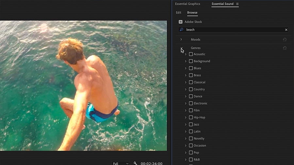Click the Moods heading text
The height and width of the screenshot is (165, 294).
coord(196,39)
